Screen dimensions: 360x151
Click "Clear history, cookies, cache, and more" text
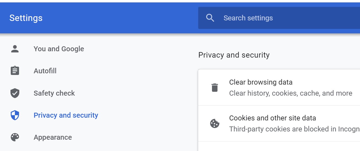[x=291, y=93]
